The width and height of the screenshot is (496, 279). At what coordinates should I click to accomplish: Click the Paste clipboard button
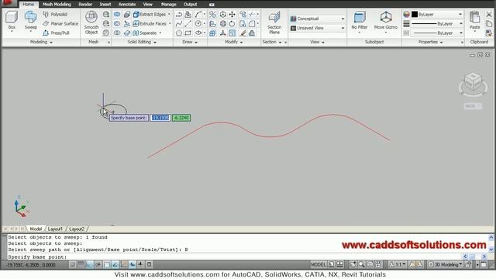pos(474,21)
